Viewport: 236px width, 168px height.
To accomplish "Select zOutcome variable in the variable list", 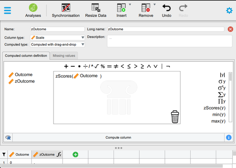I will pyautogui.click(x=22, y=81).
